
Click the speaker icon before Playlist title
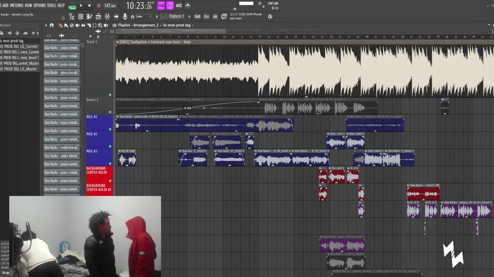(114, 25)
